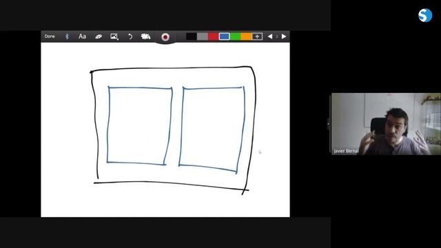Click the handle beside the video panel

coord(328,124)
